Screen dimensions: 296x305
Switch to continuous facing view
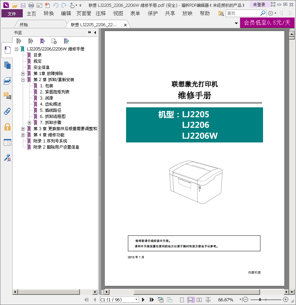click(208, 300)
